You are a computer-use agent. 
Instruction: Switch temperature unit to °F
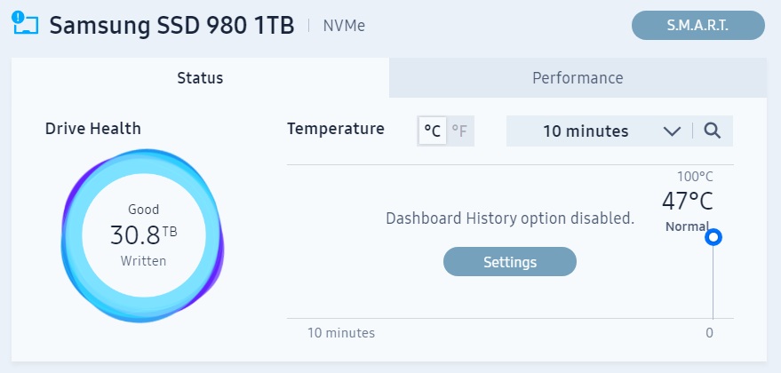pos(459,131)
